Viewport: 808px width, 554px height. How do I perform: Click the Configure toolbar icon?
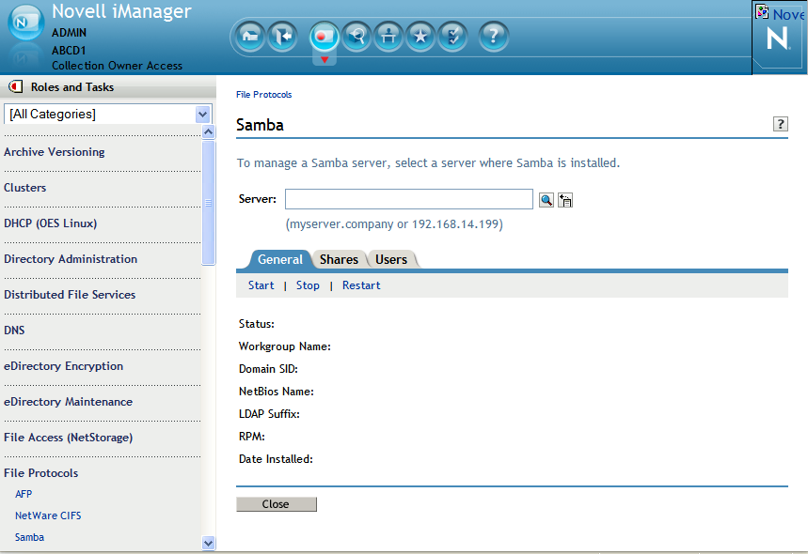click(388, 37)
